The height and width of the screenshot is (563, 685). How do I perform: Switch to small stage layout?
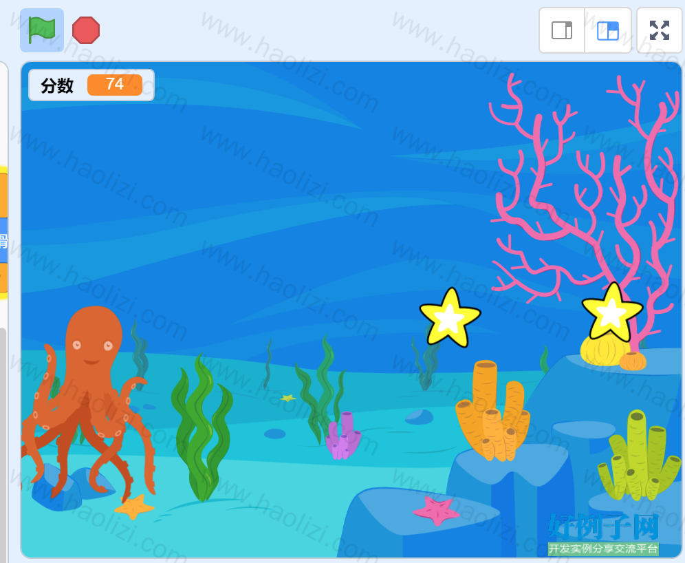562,30
